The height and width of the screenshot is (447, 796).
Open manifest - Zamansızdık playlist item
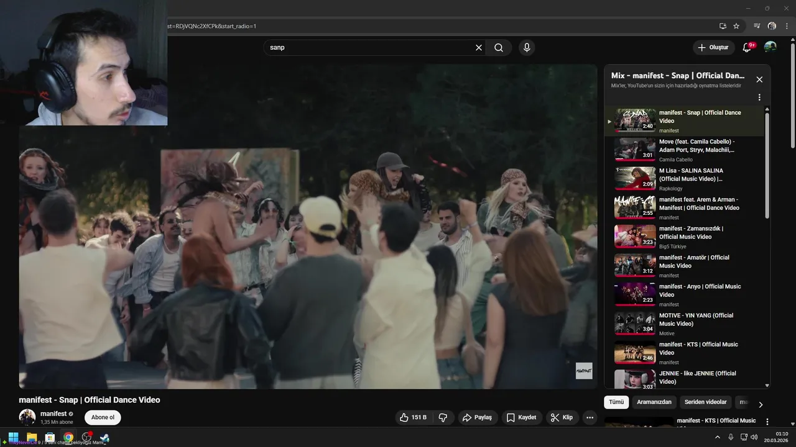684,237
